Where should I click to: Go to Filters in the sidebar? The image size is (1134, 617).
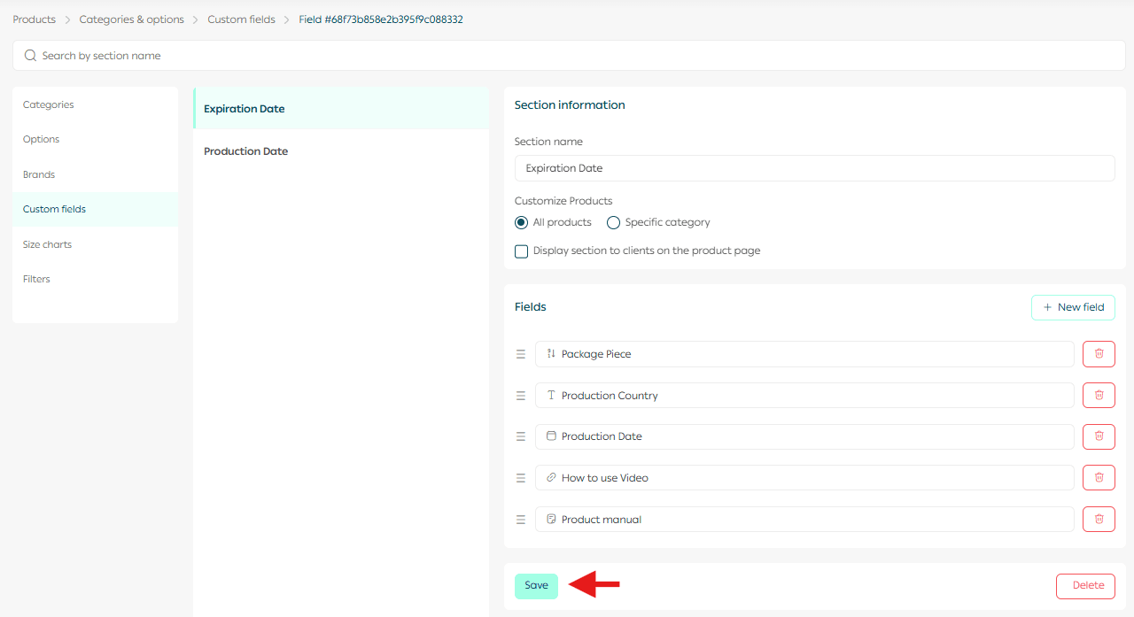[37, 279]
